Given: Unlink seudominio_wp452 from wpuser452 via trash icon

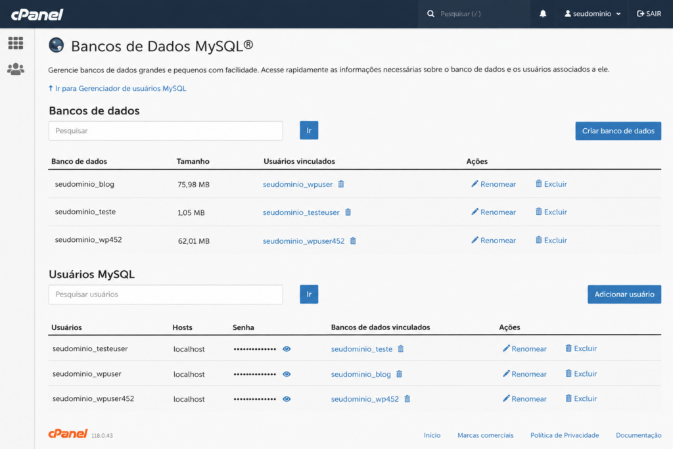Looking at the screenshot, I should click(x=407, y=399).
